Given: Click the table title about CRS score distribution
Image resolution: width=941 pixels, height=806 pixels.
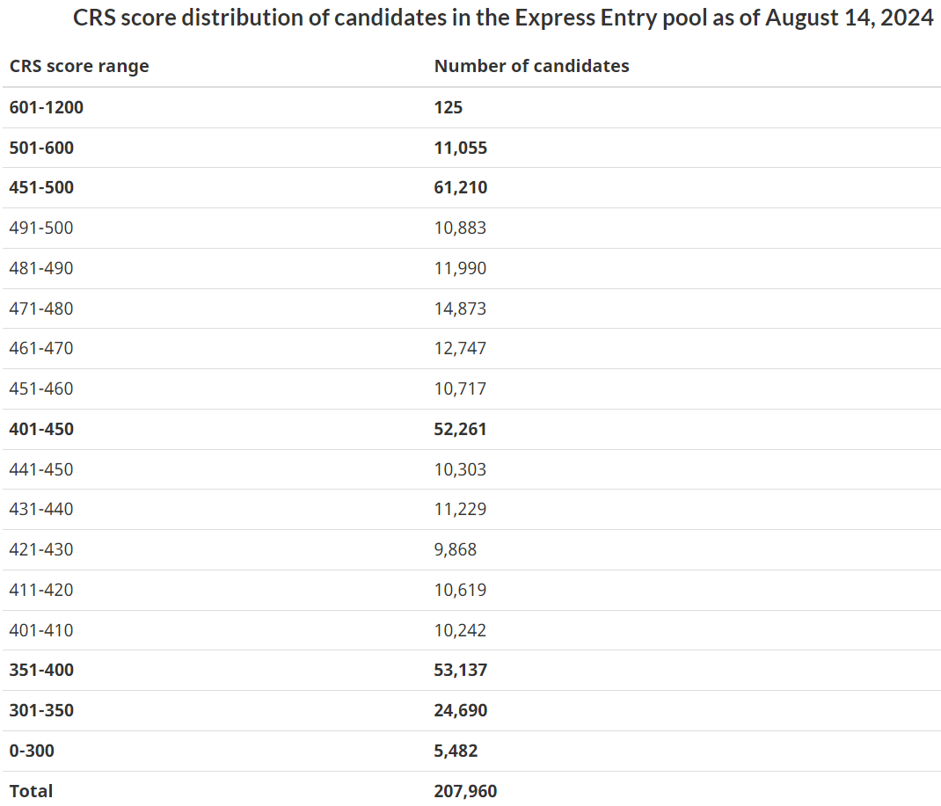Looking at the screenshot, I should 503,18.
